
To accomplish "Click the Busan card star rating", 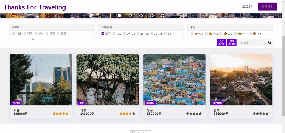I will [x=194, y=114].
